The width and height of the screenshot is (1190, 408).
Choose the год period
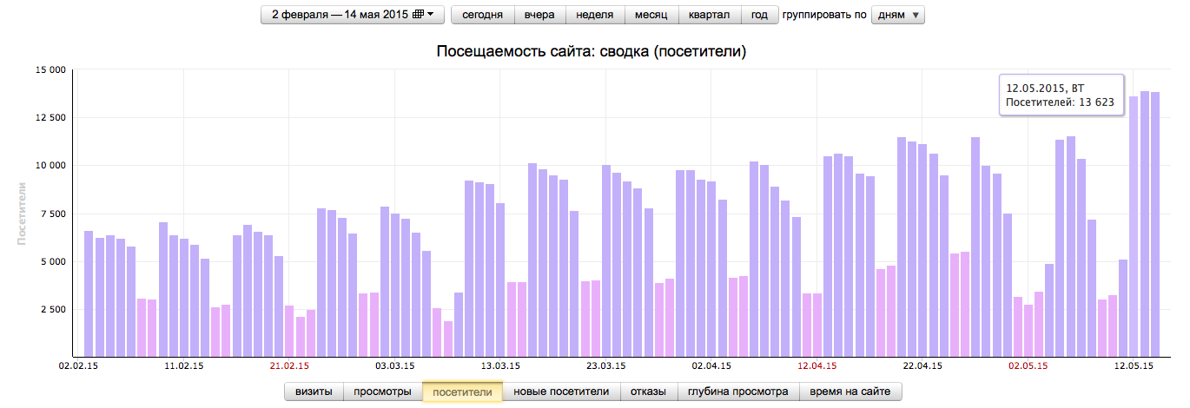760,15
